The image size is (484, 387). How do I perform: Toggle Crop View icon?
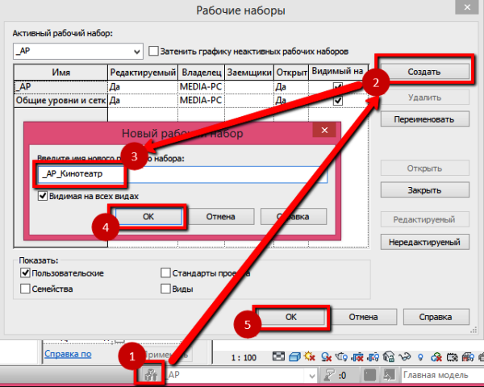pos(358,357)
